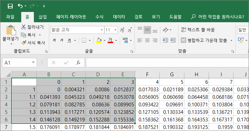Switch to the 보기 tab
The width and height of the screenshot is (249, 131).
pyautogui.click(x=156, y=17)
